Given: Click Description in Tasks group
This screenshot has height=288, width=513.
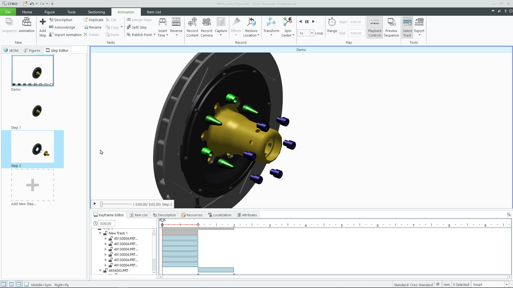Looking at the screenshot, I should click(x=61, y=20).
